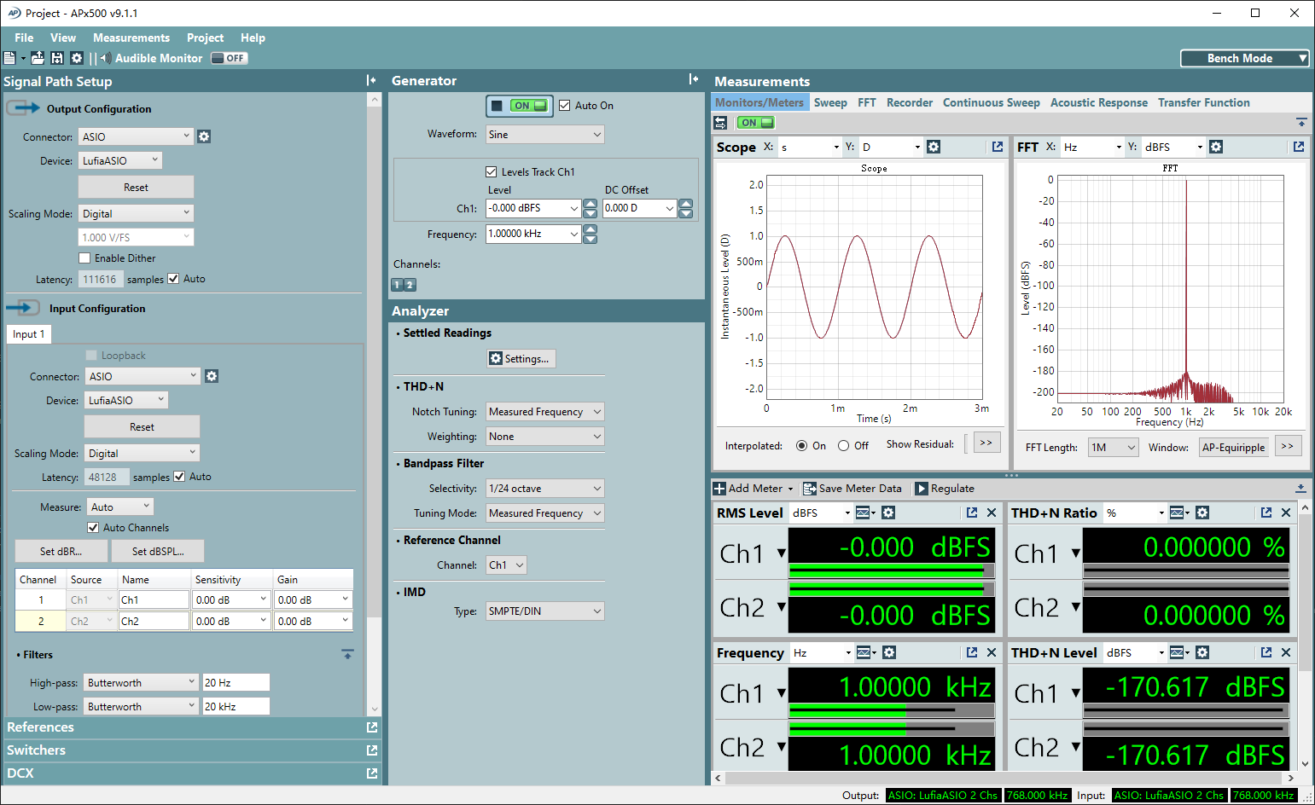Expand Scope options with >> button
The image size is (1315, 805).
[x=986, y=443]
